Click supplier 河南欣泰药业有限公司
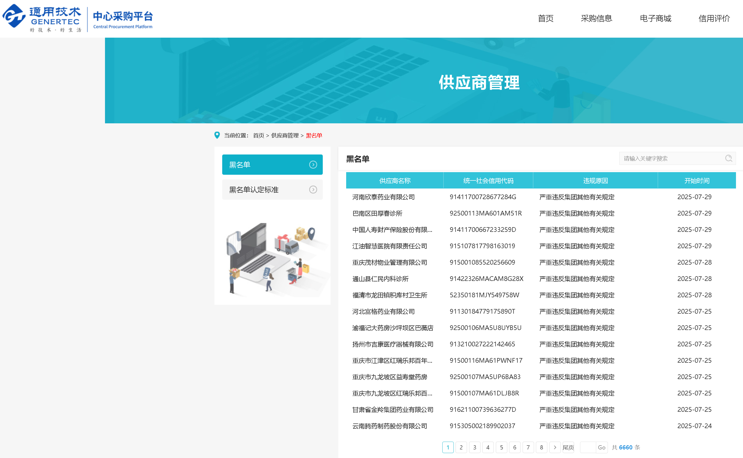 tap(384, 197)
